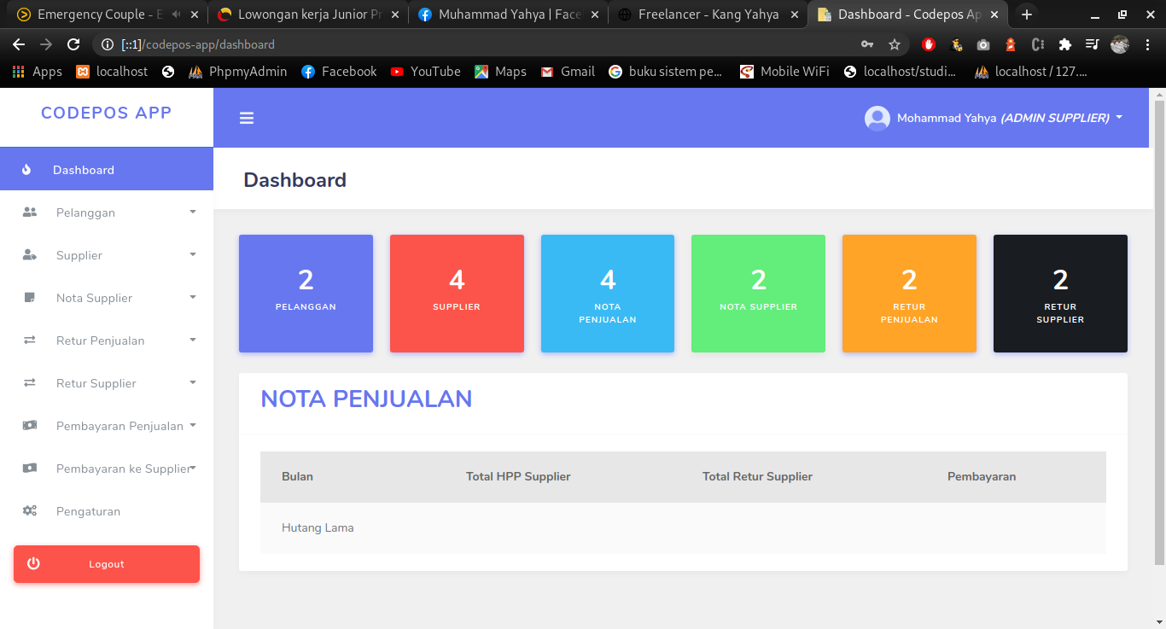1166x629 pixels.
Task: Reload the page using refresh icon
Action: [73, 44]
